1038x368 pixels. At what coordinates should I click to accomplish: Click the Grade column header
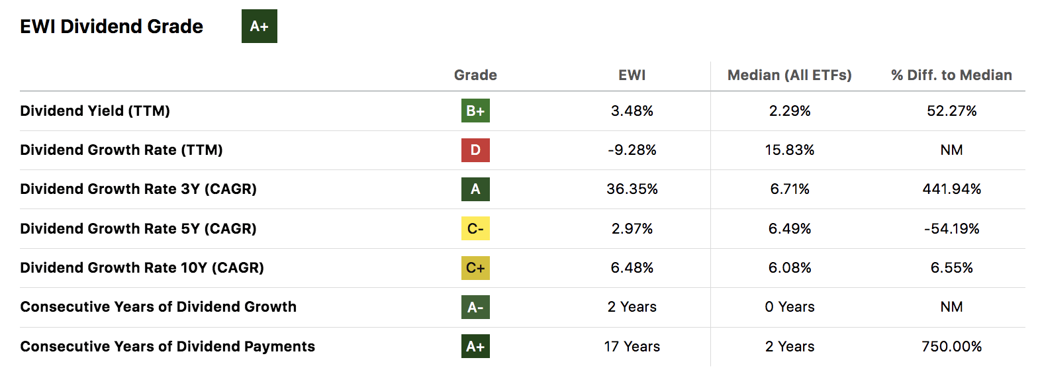coord(475,75)
